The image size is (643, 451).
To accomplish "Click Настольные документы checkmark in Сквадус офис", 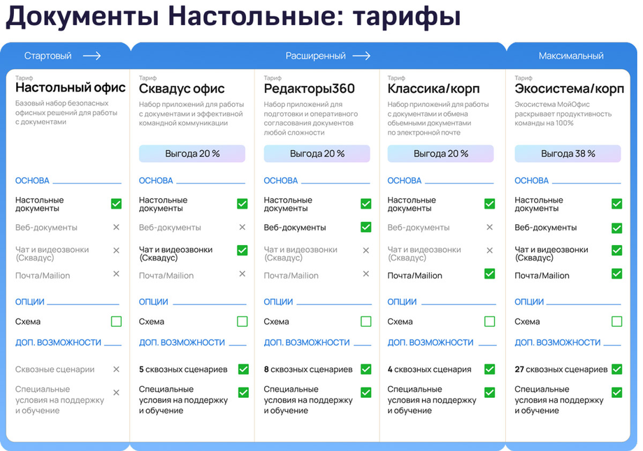I will pos(242,204).
